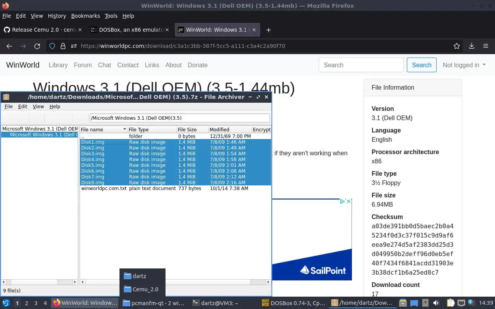The height and width of the screenshot is (309, 495).
Task: Choose the dartz folder popup entry
Action: click(142, 276)
